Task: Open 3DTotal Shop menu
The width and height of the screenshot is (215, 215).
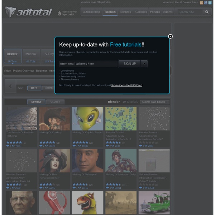Action: (x=91, y=12)
